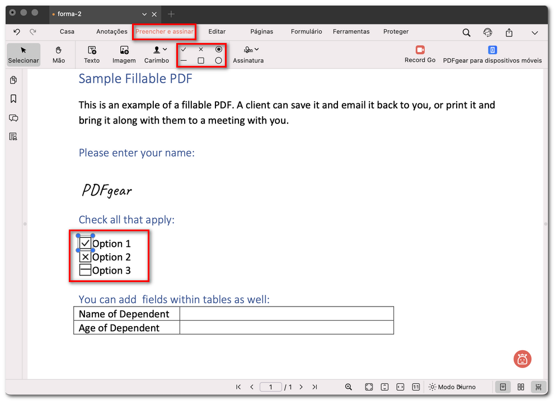
Task: Open the forma-2 tab dropdown chevron
Action: [144, 14]
